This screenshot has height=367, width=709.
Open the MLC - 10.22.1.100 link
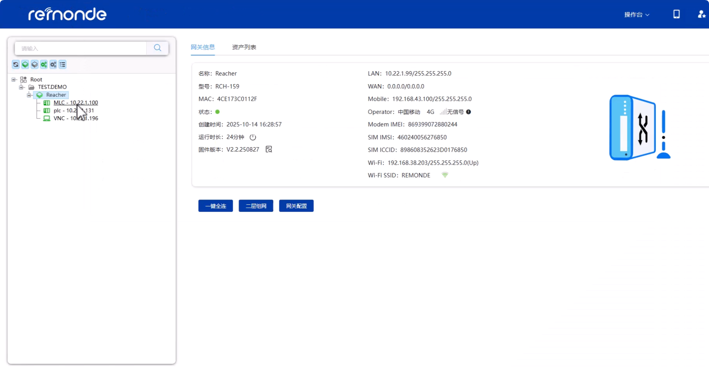click(x=76, y=102)
